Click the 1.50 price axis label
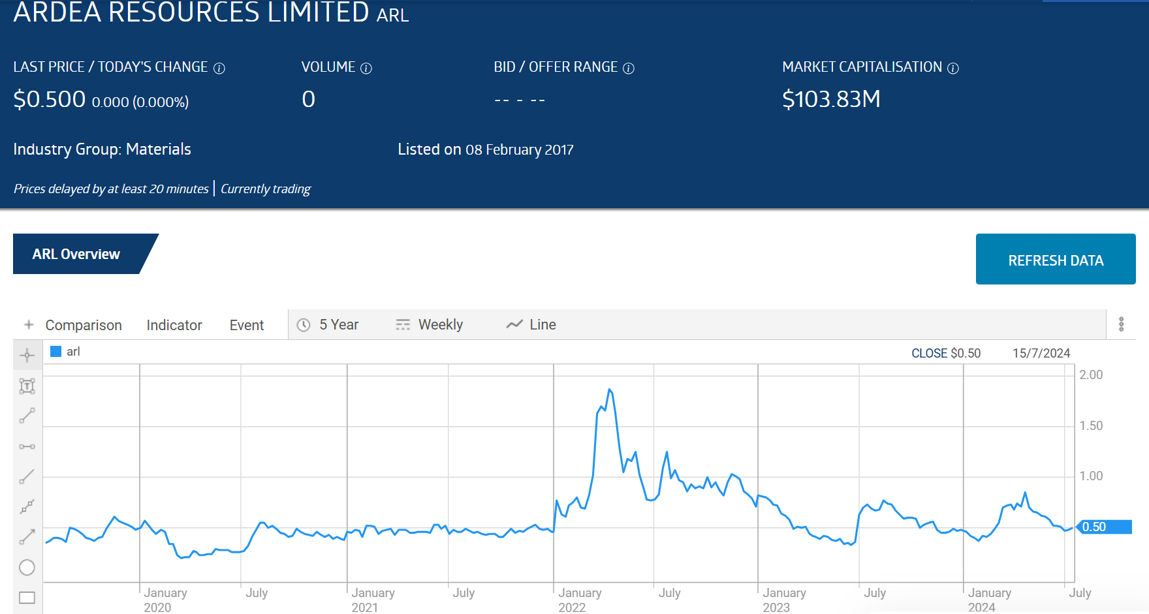Screen dimensions: 1149x614 coord(1091,425)
